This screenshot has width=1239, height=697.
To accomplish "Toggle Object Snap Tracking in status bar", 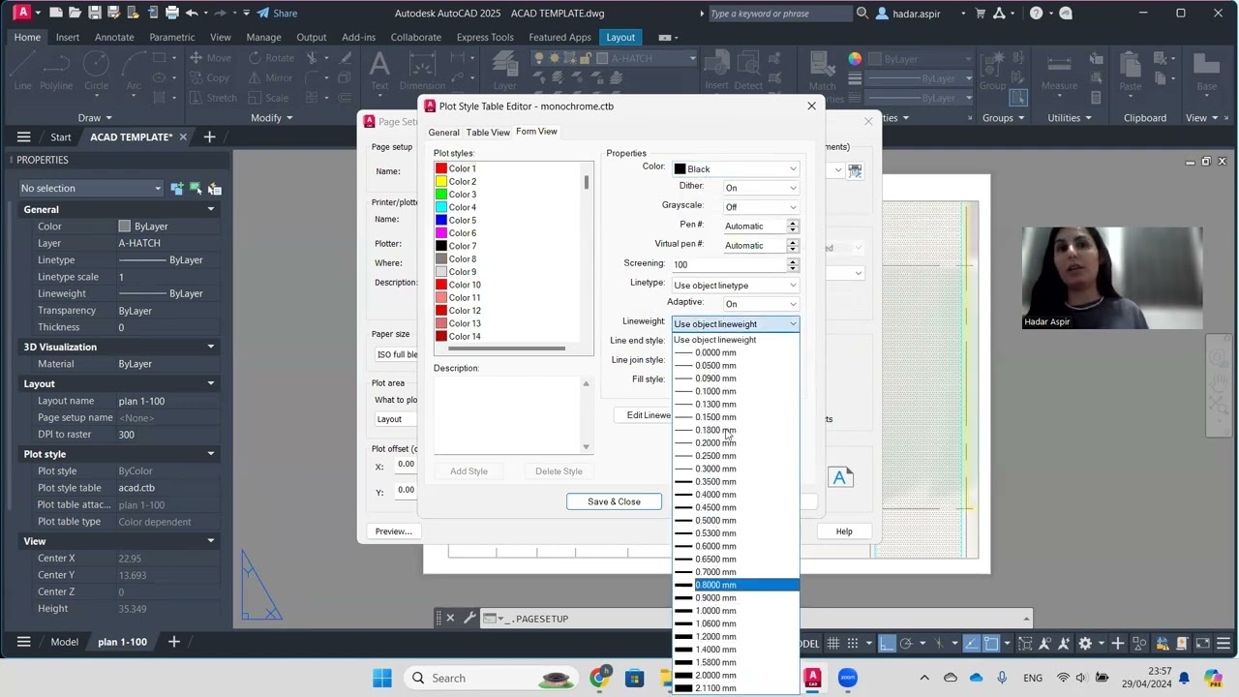I will pyautogui.click(x=971, y=643).
